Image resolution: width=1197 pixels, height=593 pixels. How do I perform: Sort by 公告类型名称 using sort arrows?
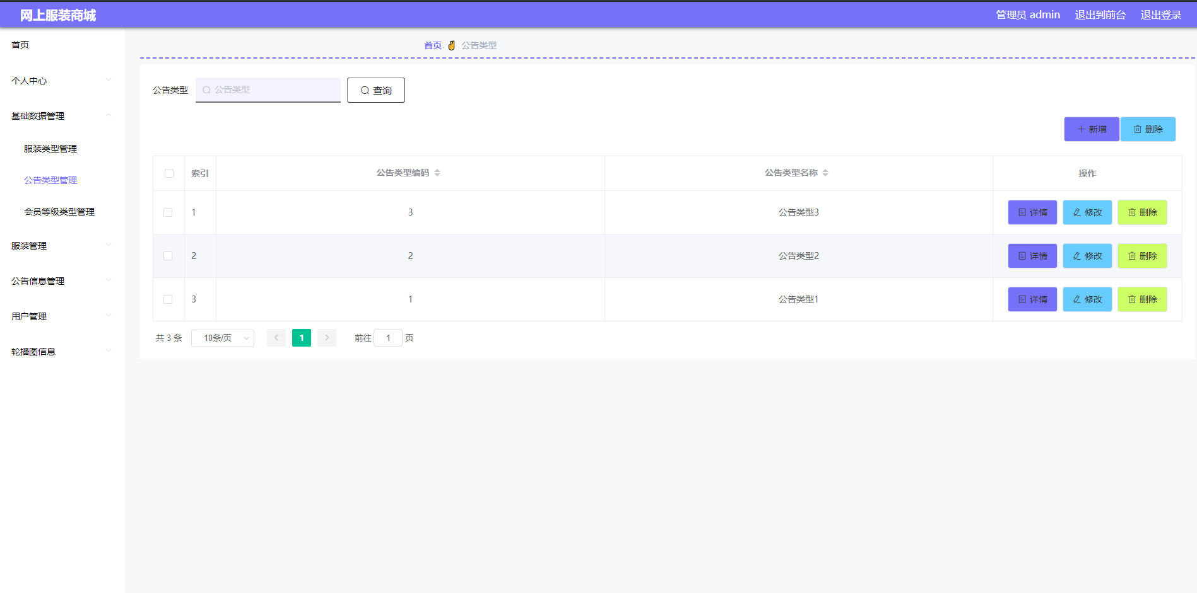coord(825,173)
